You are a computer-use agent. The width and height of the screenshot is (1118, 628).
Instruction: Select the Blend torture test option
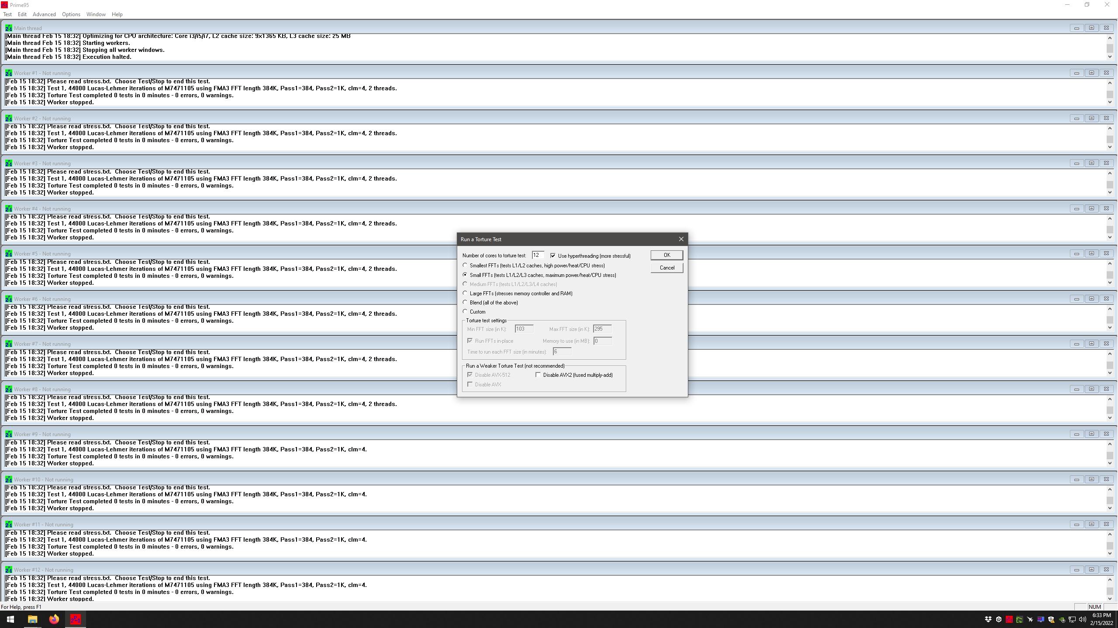tap(465, 303)
